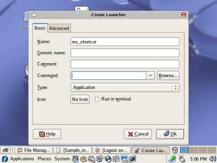
Task: Click the trash icon in the bottom panel
Action: click(x=175, y=150)
